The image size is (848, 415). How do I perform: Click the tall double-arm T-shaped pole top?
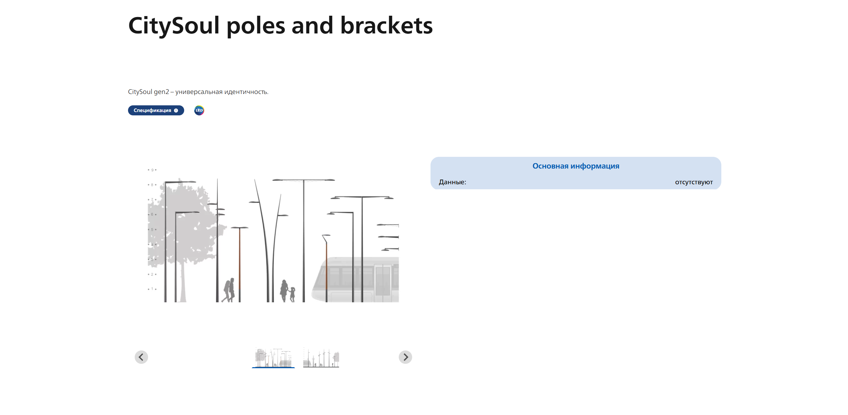pyautogui.click(x=304, y=180)
